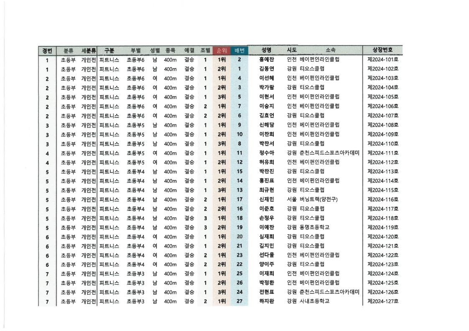Select the name 이재희

[267, 273]
